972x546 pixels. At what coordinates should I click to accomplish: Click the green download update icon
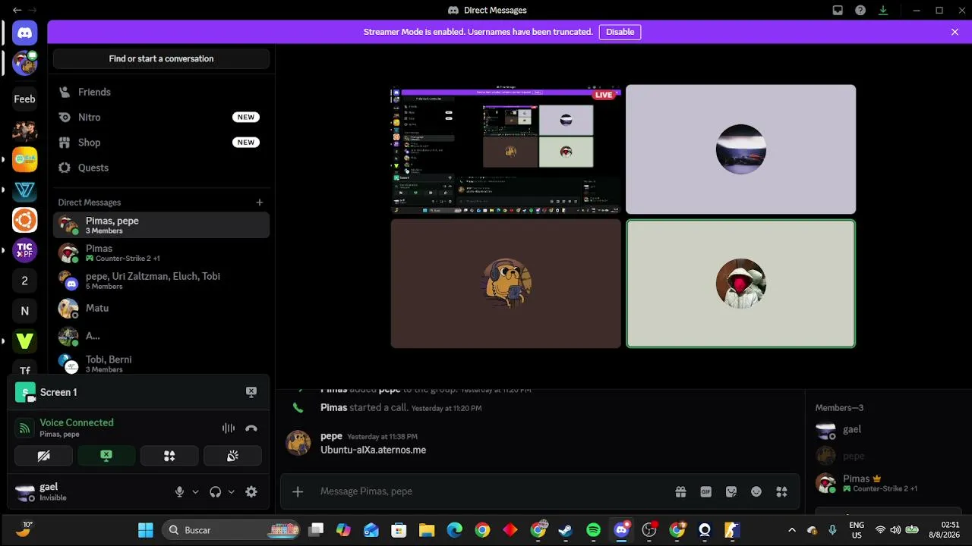(883, 11)
